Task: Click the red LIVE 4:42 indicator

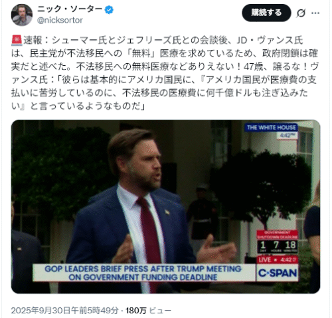Action: coord(278,259)
